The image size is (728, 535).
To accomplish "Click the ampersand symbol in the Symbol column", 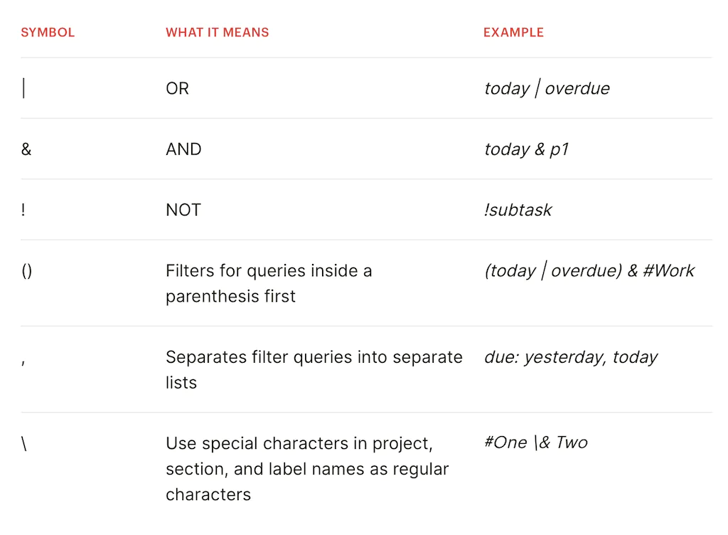I will point(26,149).
